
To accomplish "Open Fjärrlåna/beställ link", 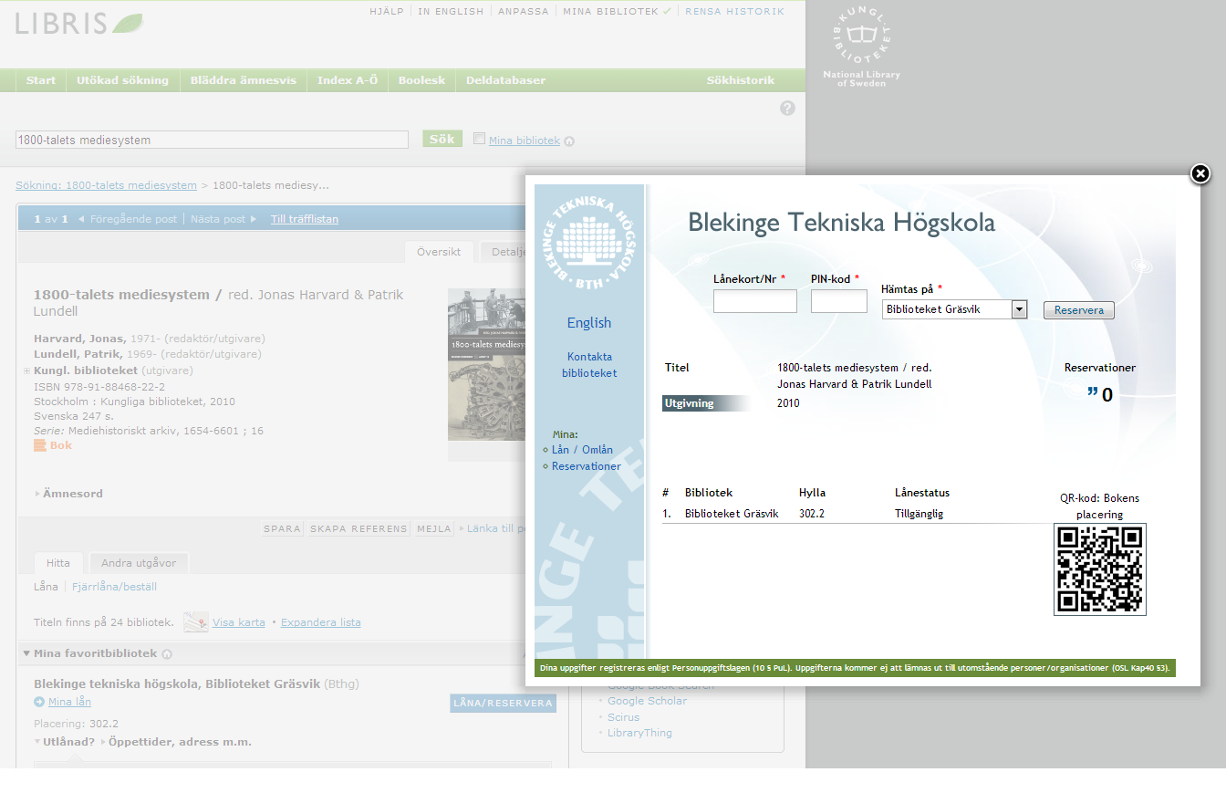I will tap(114, 587).
